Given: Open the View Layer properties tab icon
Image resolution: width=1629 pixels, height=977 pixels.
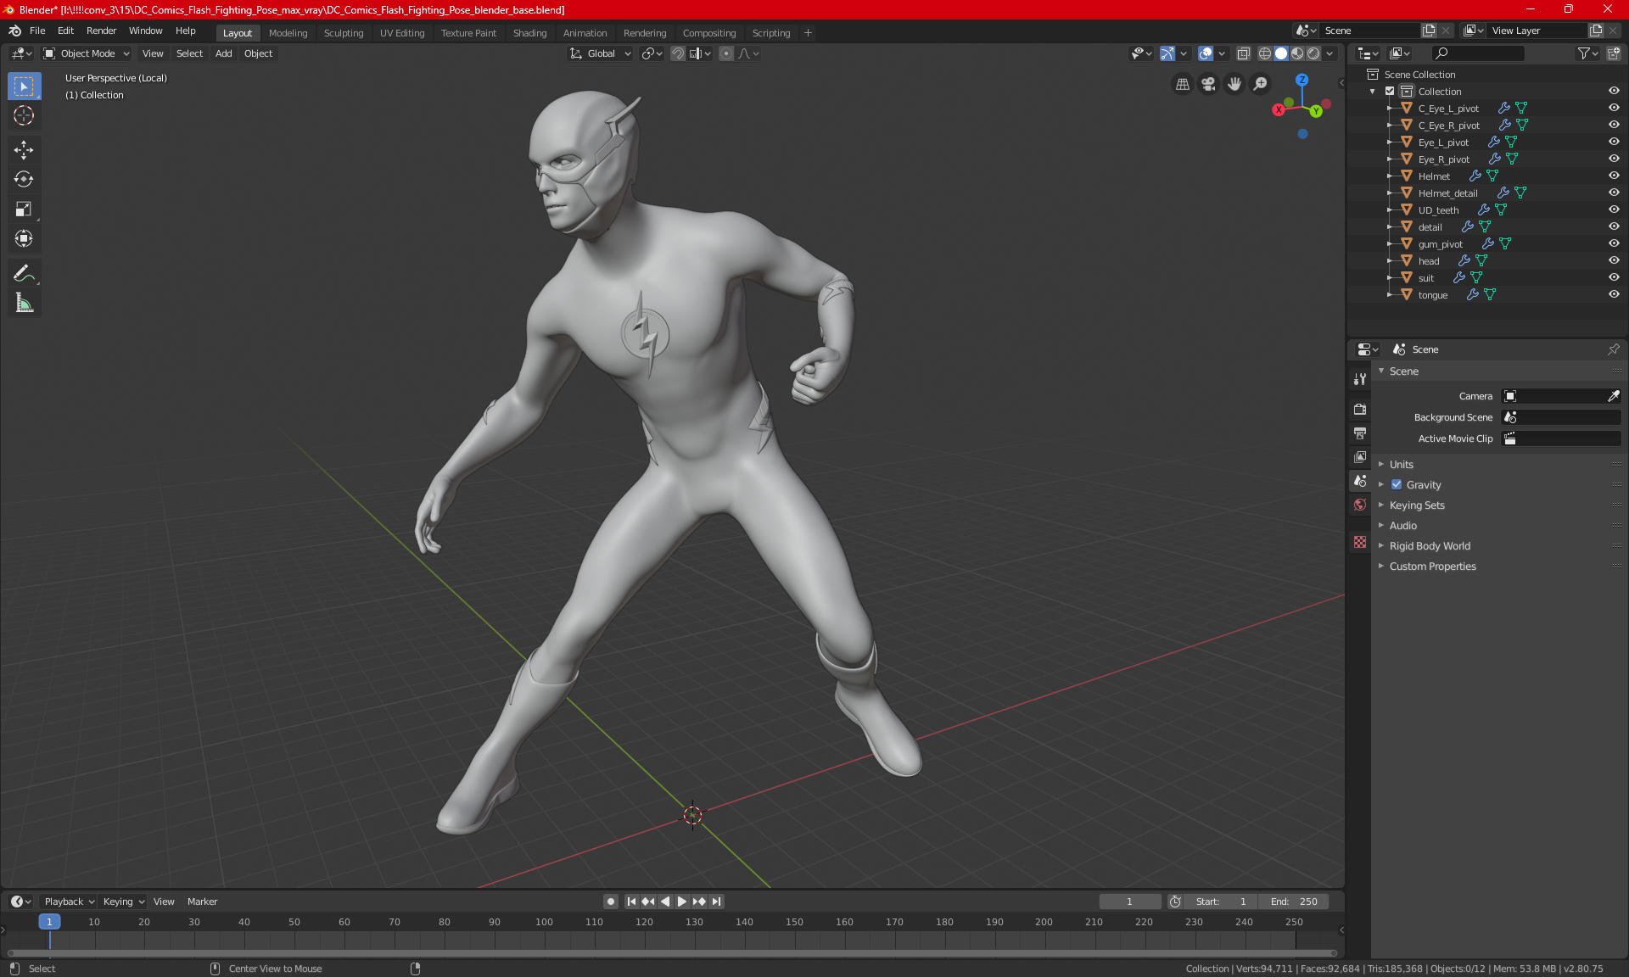Looking at the screenshot, I should [1360, 457].
